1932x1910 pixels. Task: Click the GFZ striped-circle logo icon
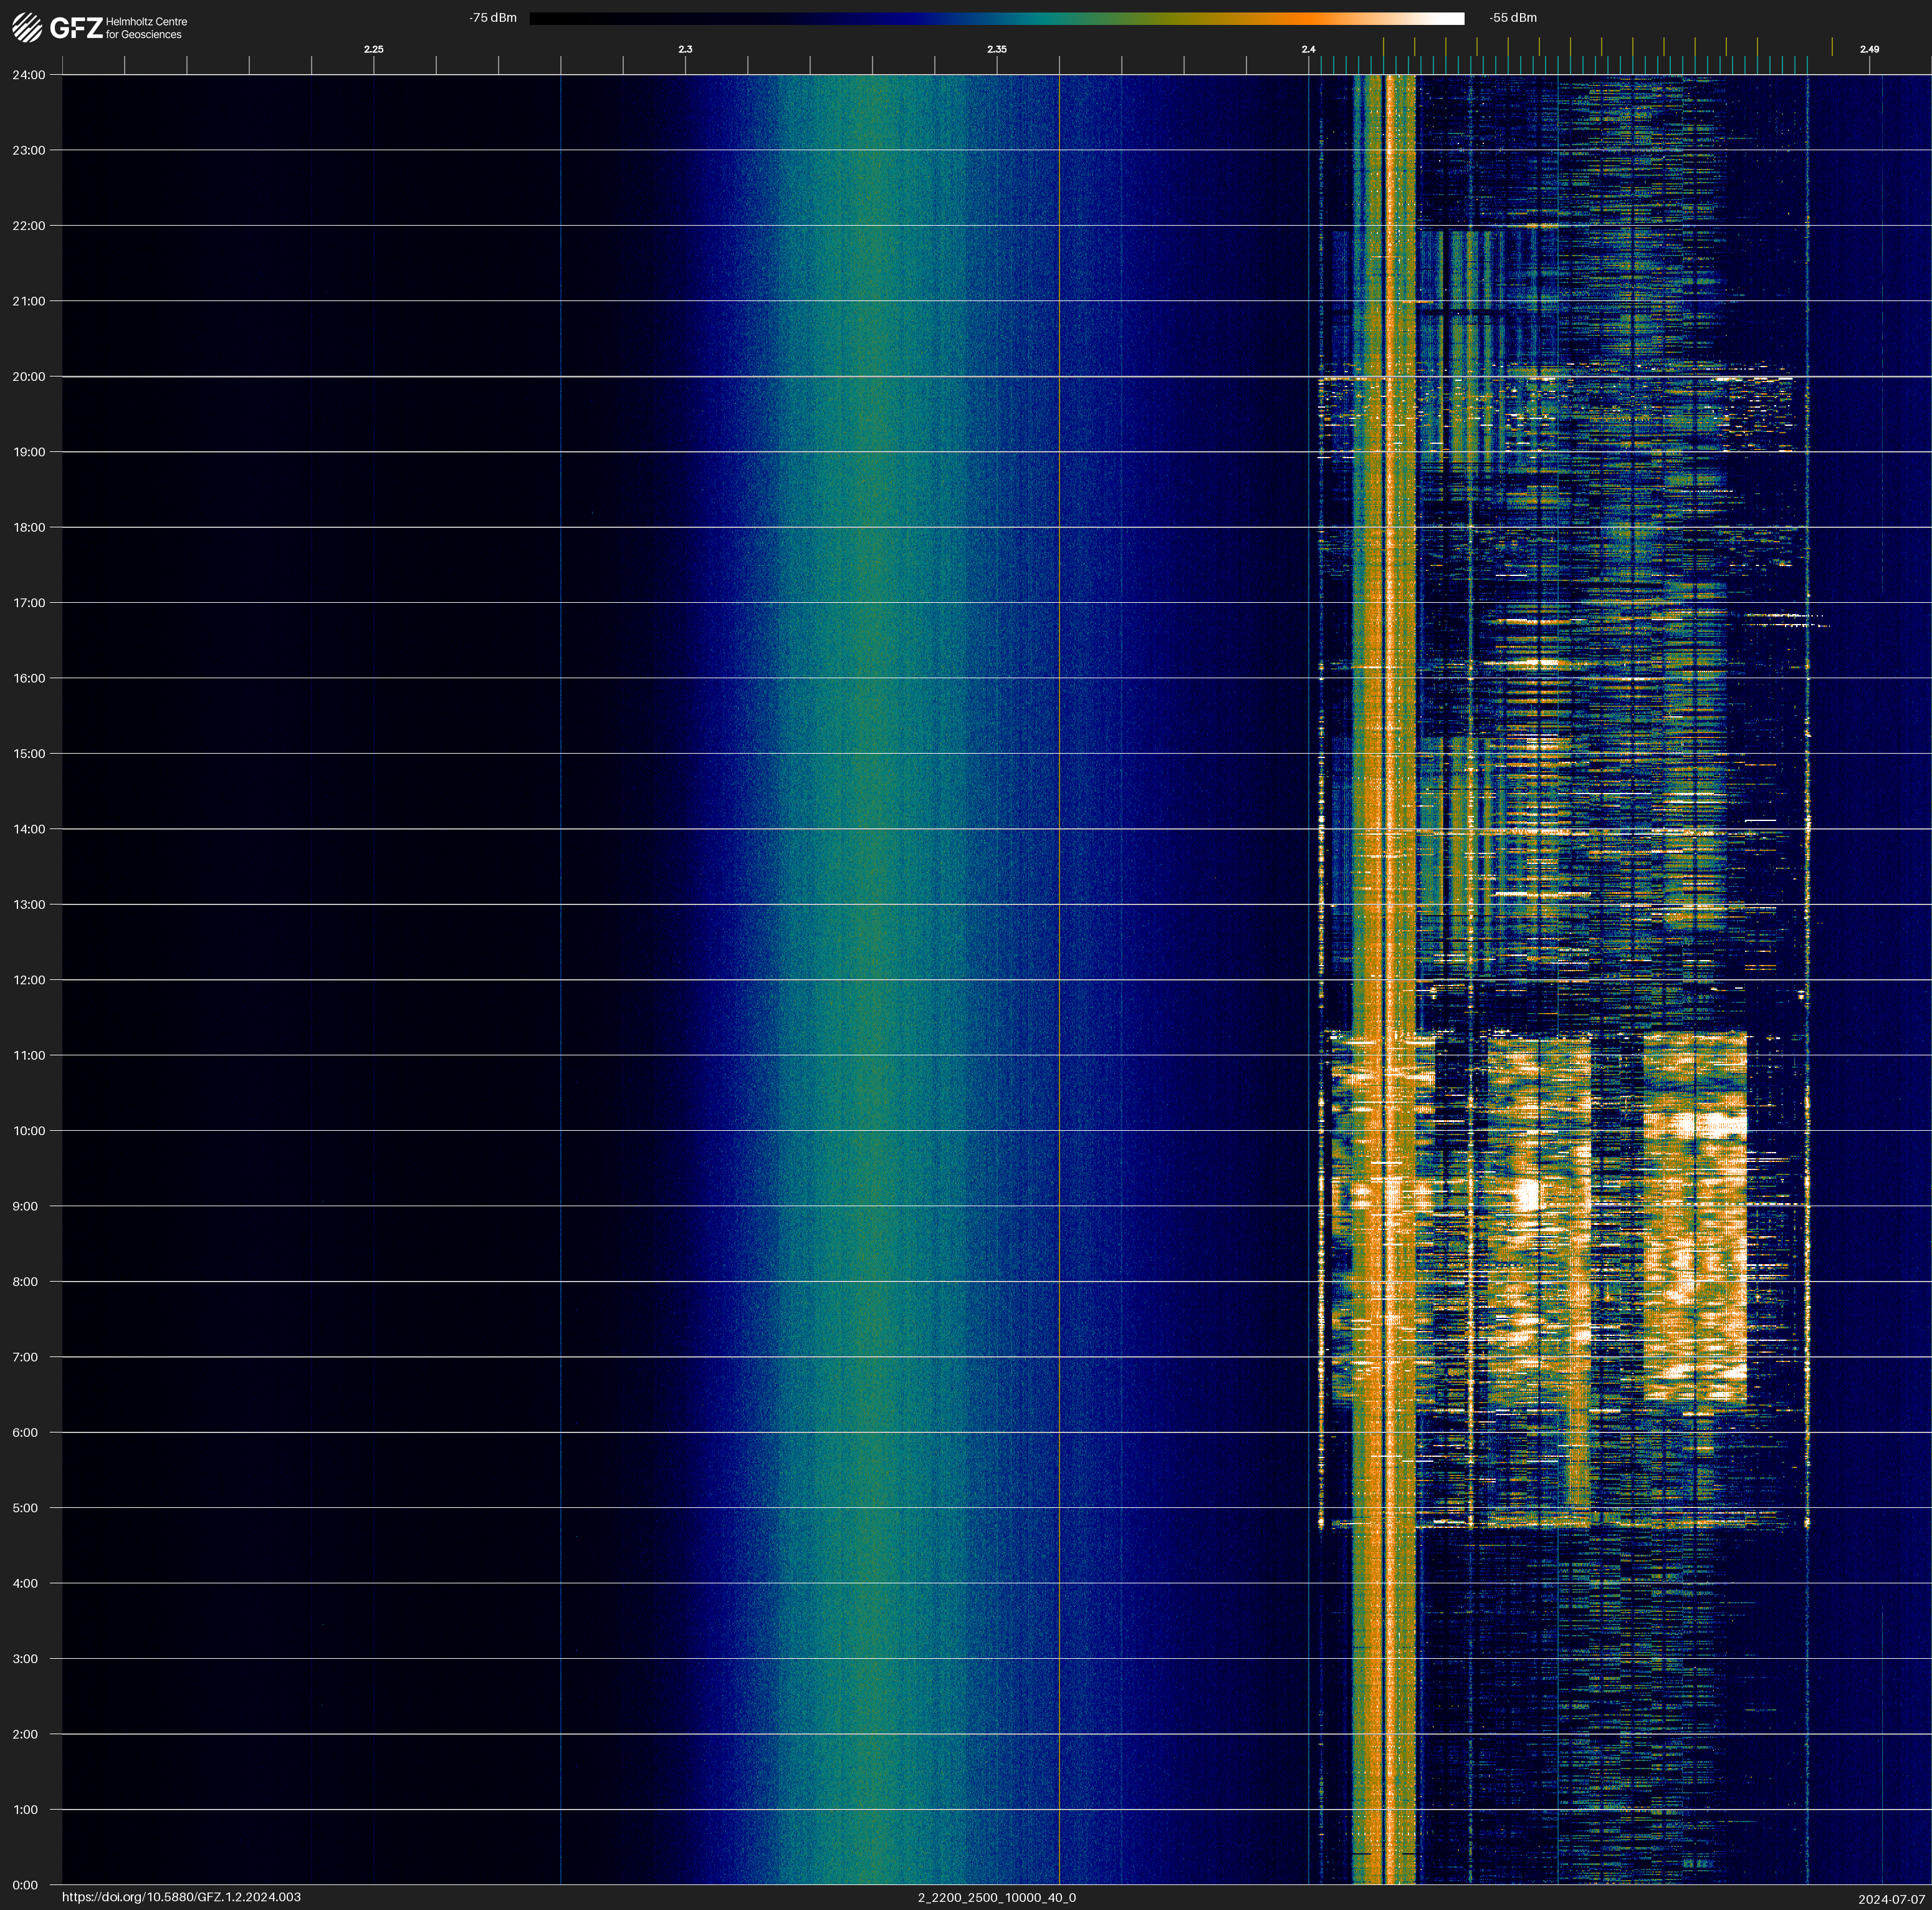point(27,28)
